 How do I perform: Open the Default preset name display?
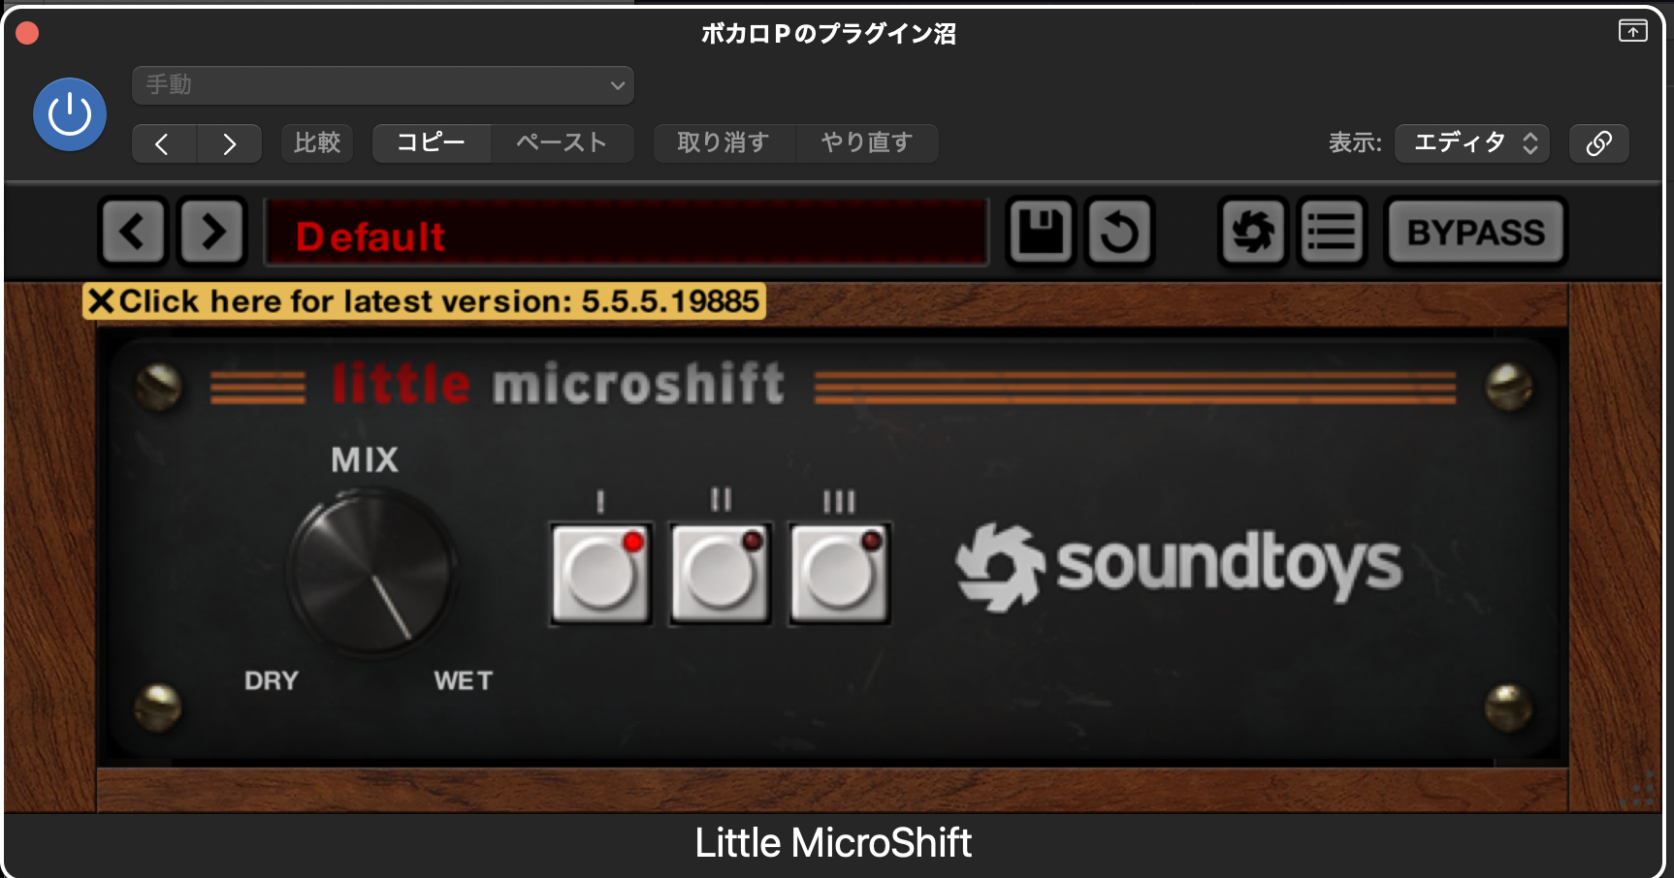[x=627, y=233]
